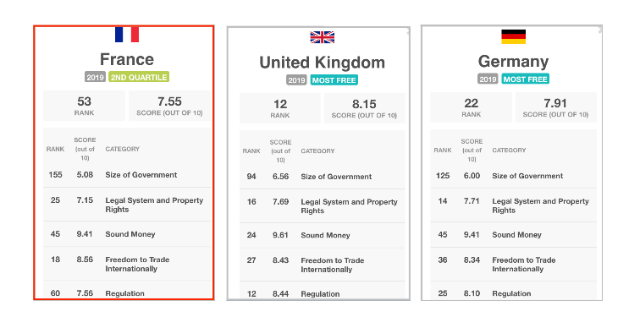Click United Kingdom's MOST FREE badge
This screenshot has height=317, width=618.
[x=334, y=80]
